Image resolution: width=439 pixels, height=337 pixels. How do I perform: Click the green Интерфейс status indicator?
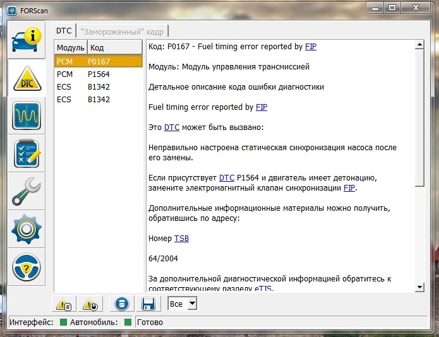coord(64,322)
